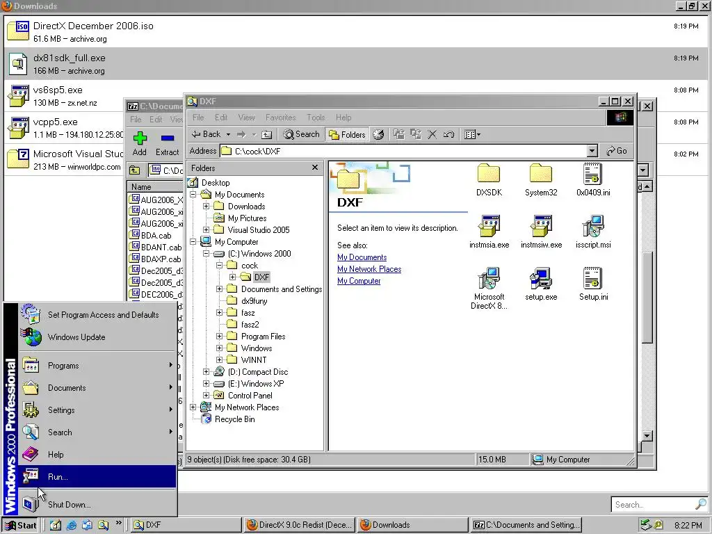Click the Move To toolbar icon
712x534 pixels.
[398, 134]
